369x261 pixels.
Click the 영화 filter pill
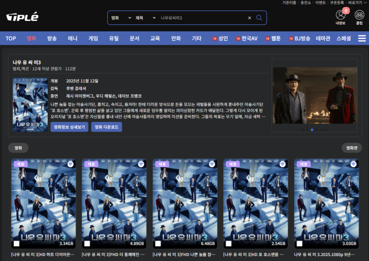click(18, 148)
